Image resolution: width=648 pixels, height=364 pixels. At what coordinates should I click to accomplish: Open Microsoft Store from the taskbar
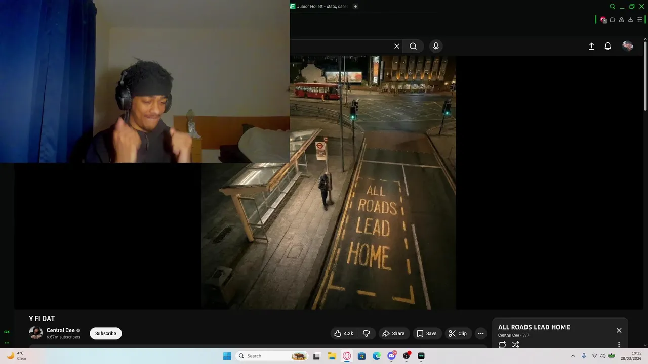click(361, 356)
